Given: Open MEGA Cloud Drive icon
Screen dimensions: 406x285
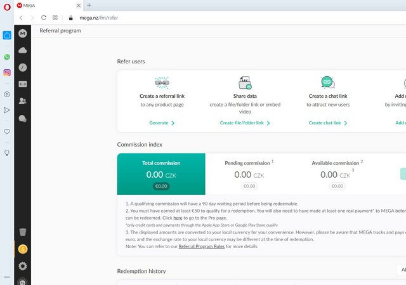Looking at the screenshot, I should pyautogui.click(x=23, y=50).
